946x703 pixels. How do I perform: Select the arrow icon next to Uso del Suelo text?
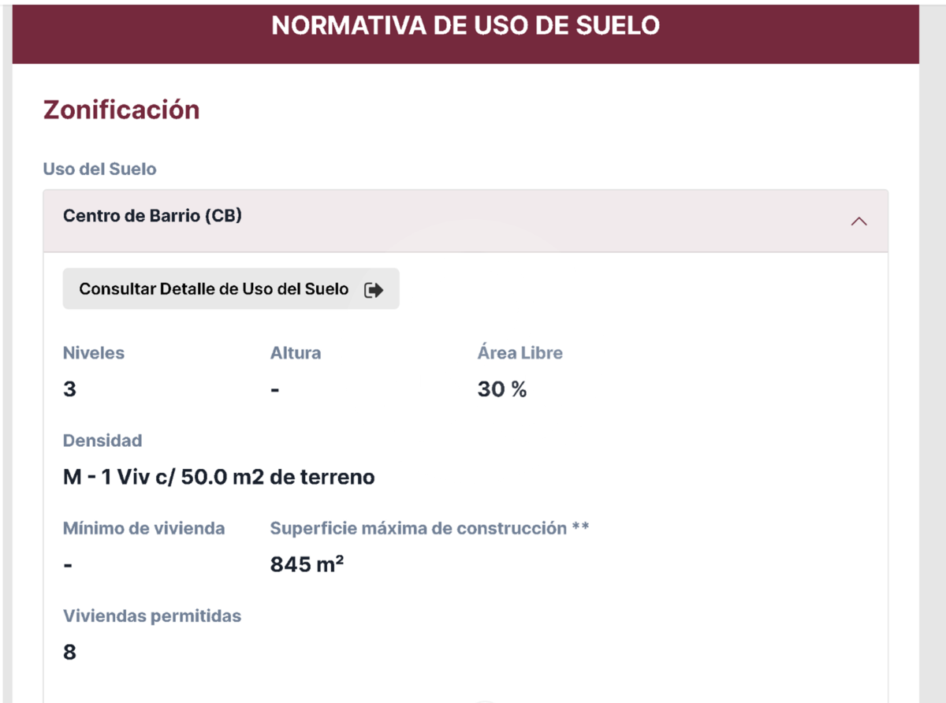pos(859,221)
